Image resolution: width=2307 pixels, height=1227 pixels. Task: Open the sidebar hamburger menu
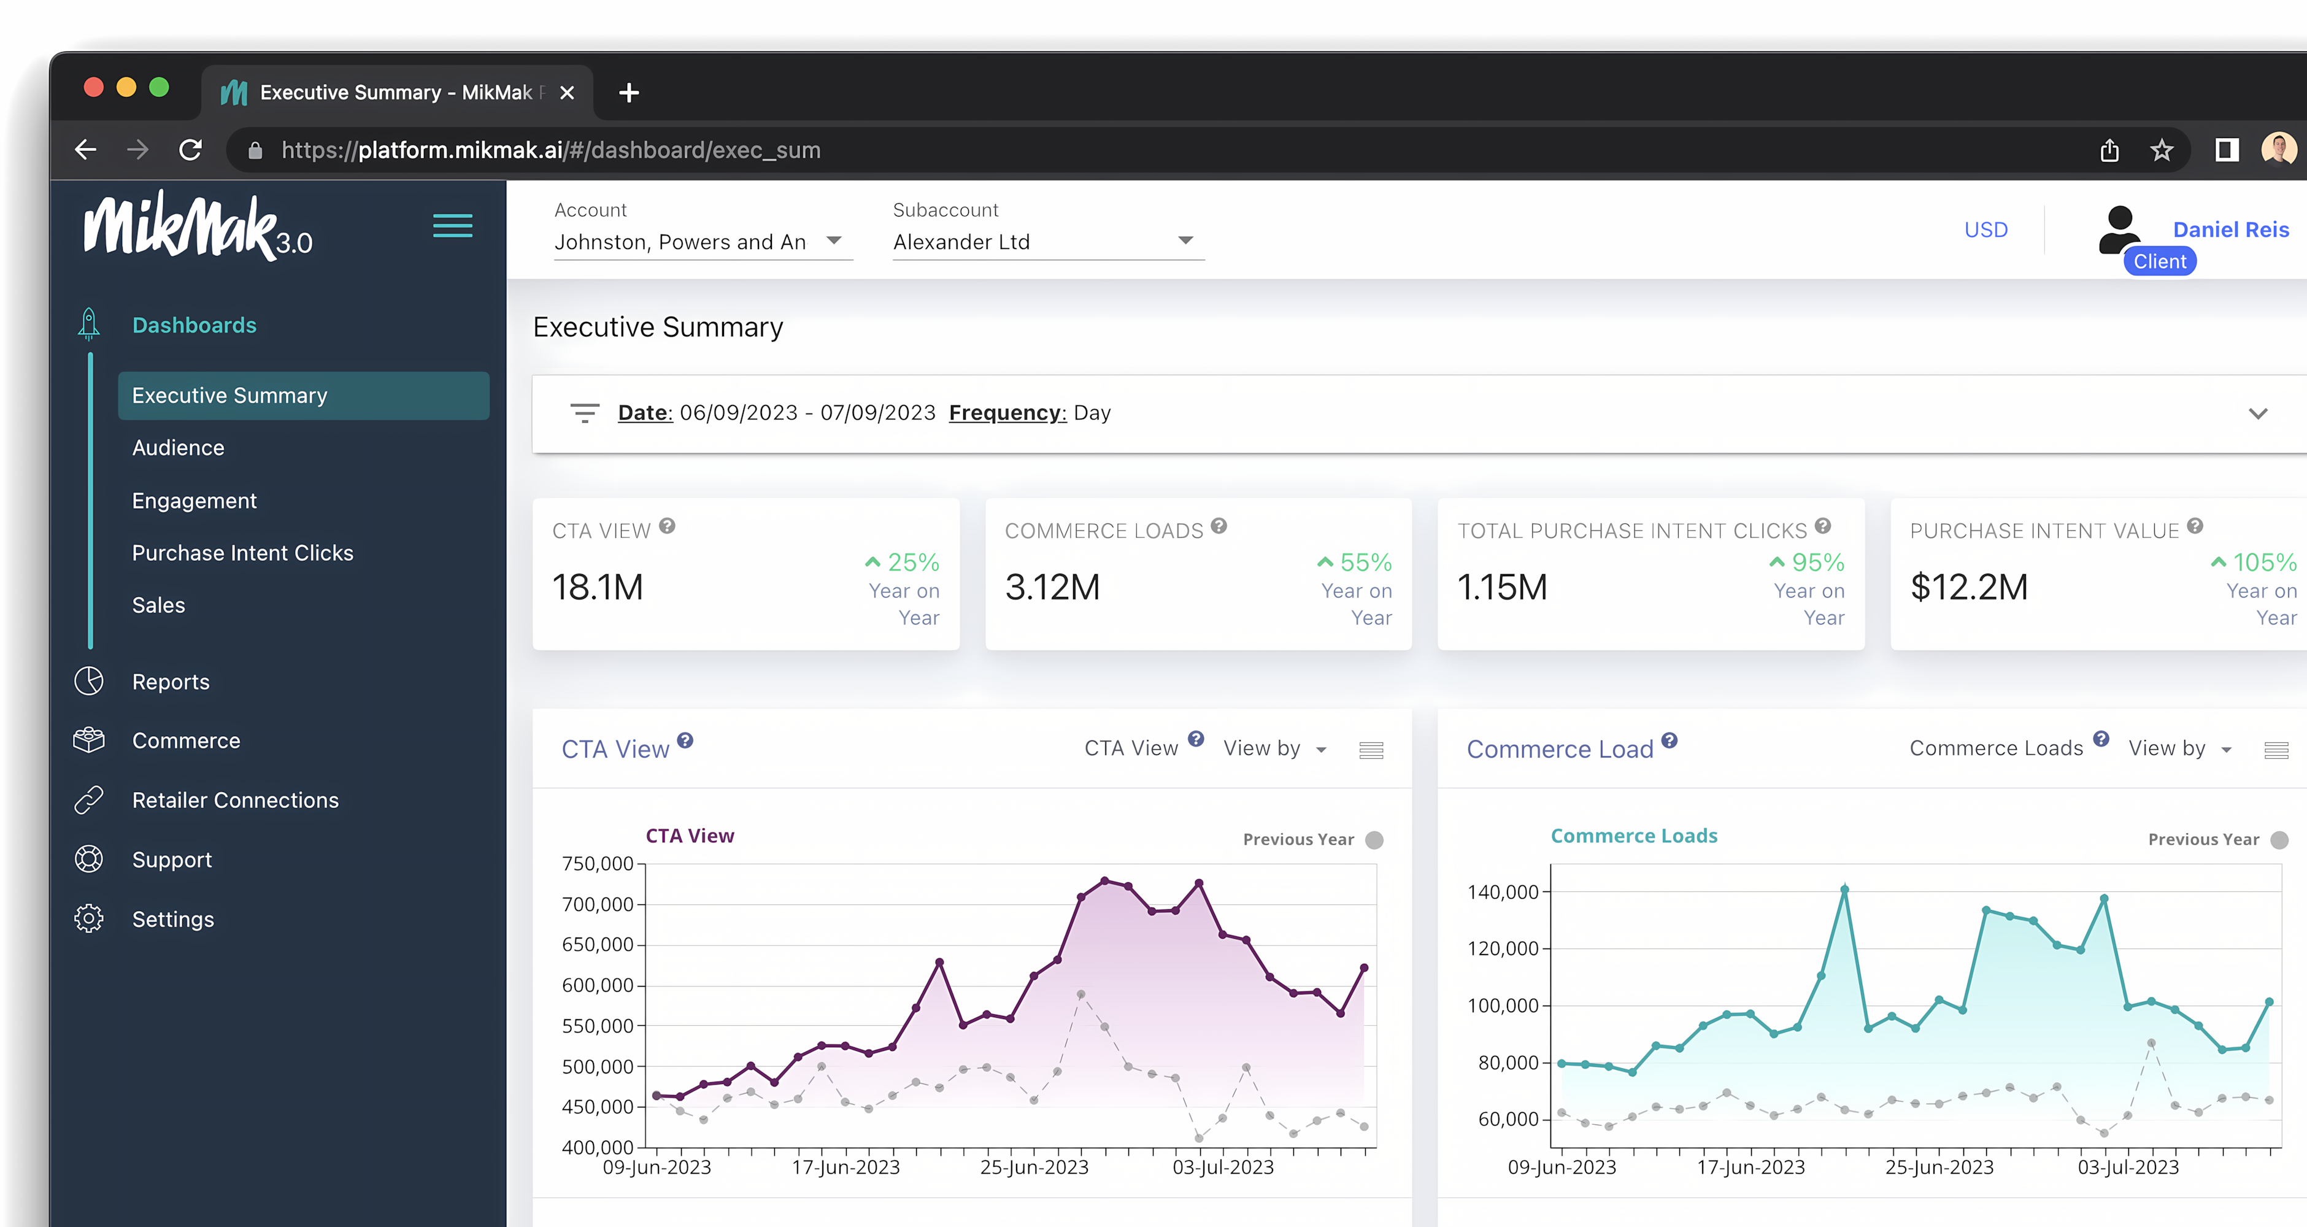453,226
